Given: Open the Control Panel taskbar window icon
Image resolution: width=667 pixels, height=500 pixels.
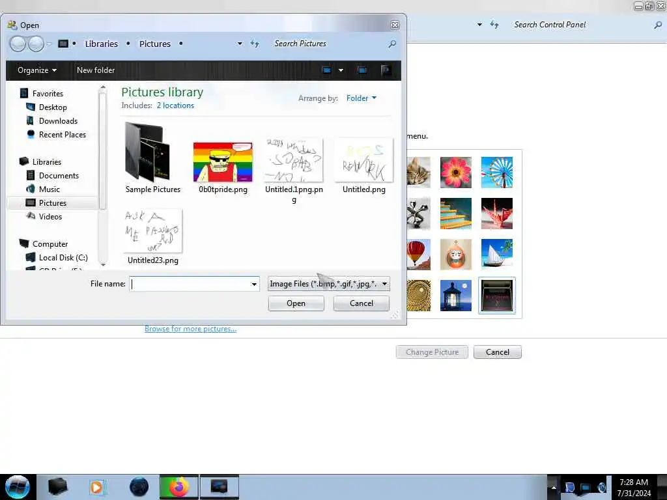Looking at the screenshot, I should (x=220, y=487).
